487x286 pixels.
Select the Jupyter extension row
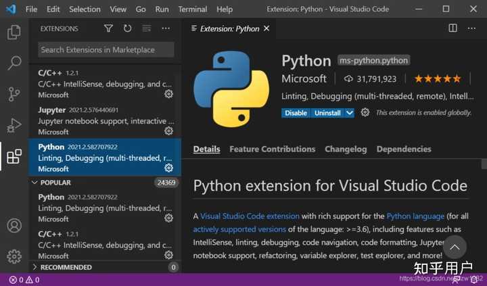click(x=105, y=120)
